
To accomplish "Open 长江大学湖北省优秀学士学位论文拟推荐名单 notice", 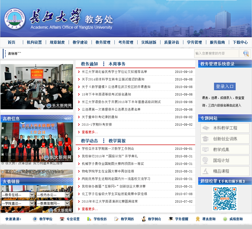I will point(114,72).
